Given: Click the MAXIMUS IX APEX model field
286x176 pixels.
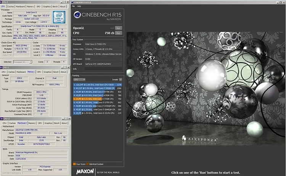Looking at the screenshot, I should [32, 133].
